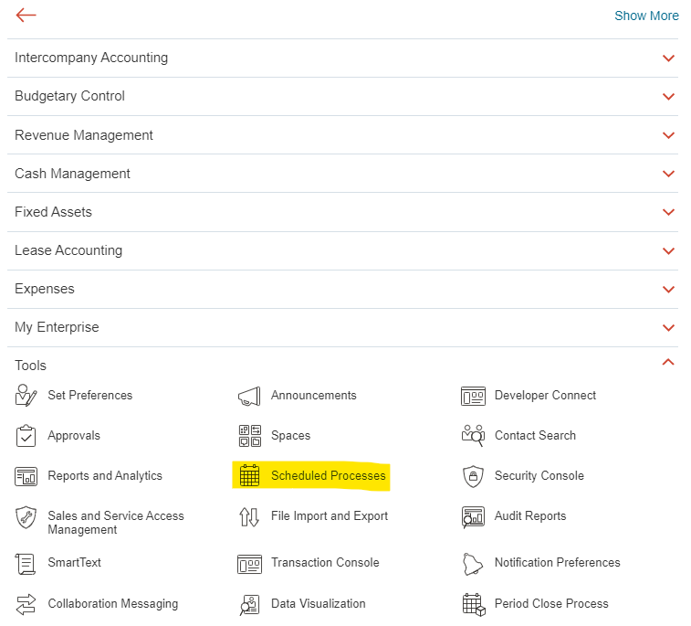Select the Revenue Management menu heading

84,135
